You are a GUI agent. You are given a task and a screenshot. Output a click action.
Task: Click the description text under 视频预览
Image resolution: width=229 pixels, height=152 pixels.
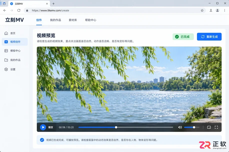click(x=85, y=41)
